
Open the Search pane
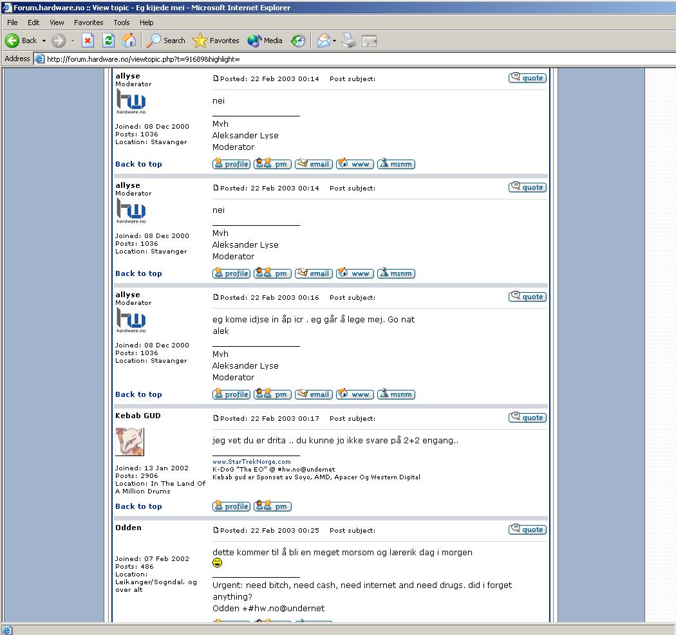pyautogui.click(x=165, y=41)
